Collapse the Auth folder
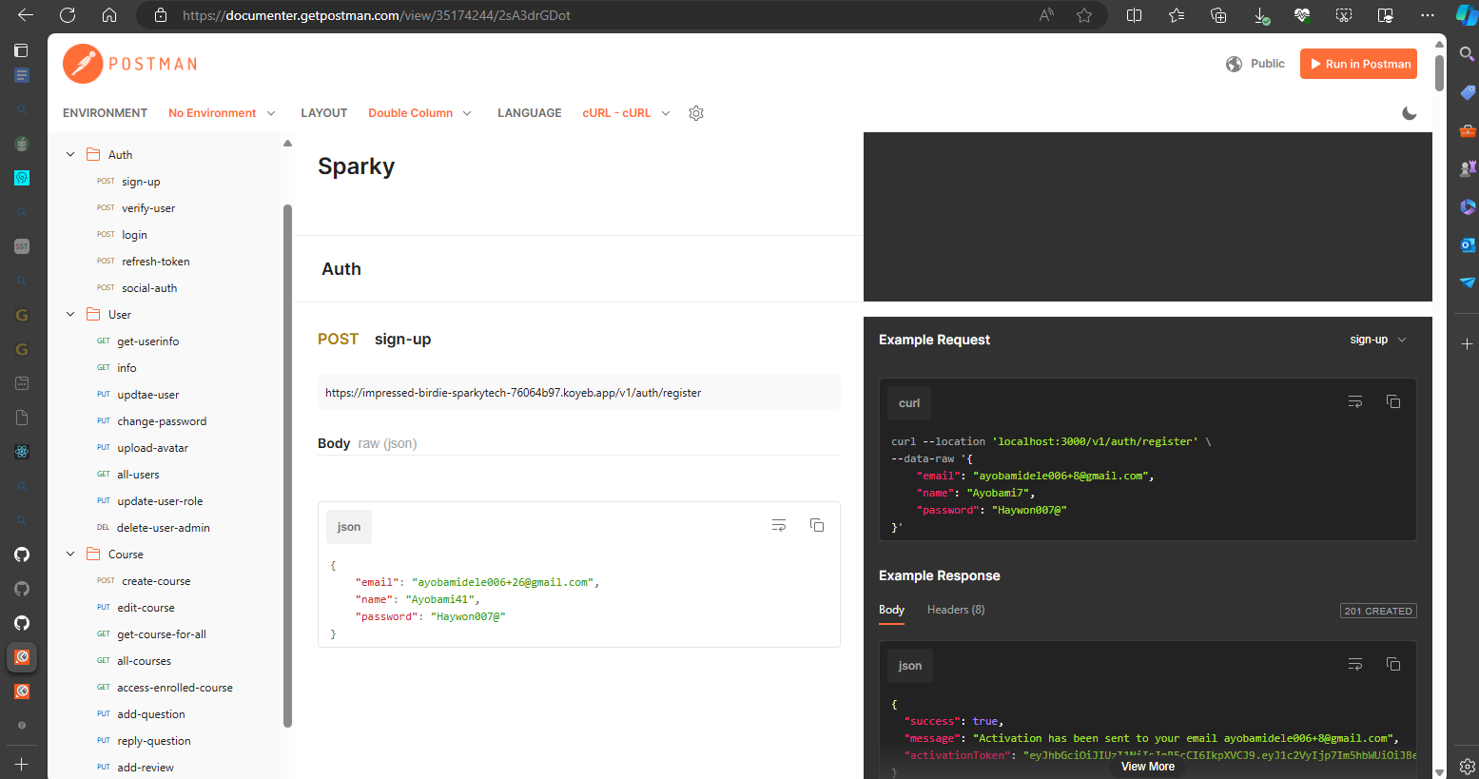 (70, 154)
